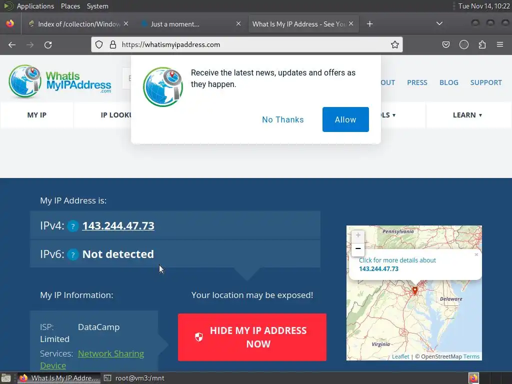Close the Index of /collection tab
Image resolution: width=512 pixels, height=384 pixels.
[x=126, y=24]
